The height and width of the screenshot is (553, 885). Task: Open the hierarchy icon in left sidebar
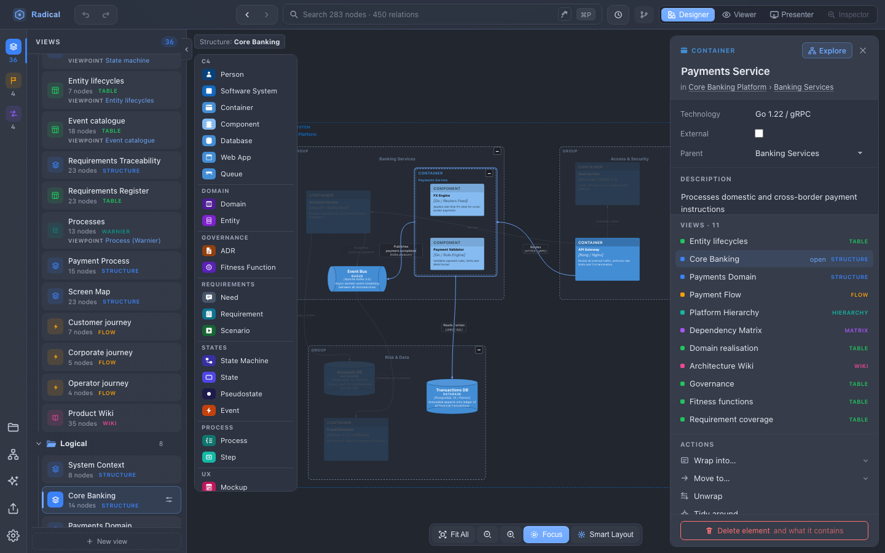click(13, 455)
